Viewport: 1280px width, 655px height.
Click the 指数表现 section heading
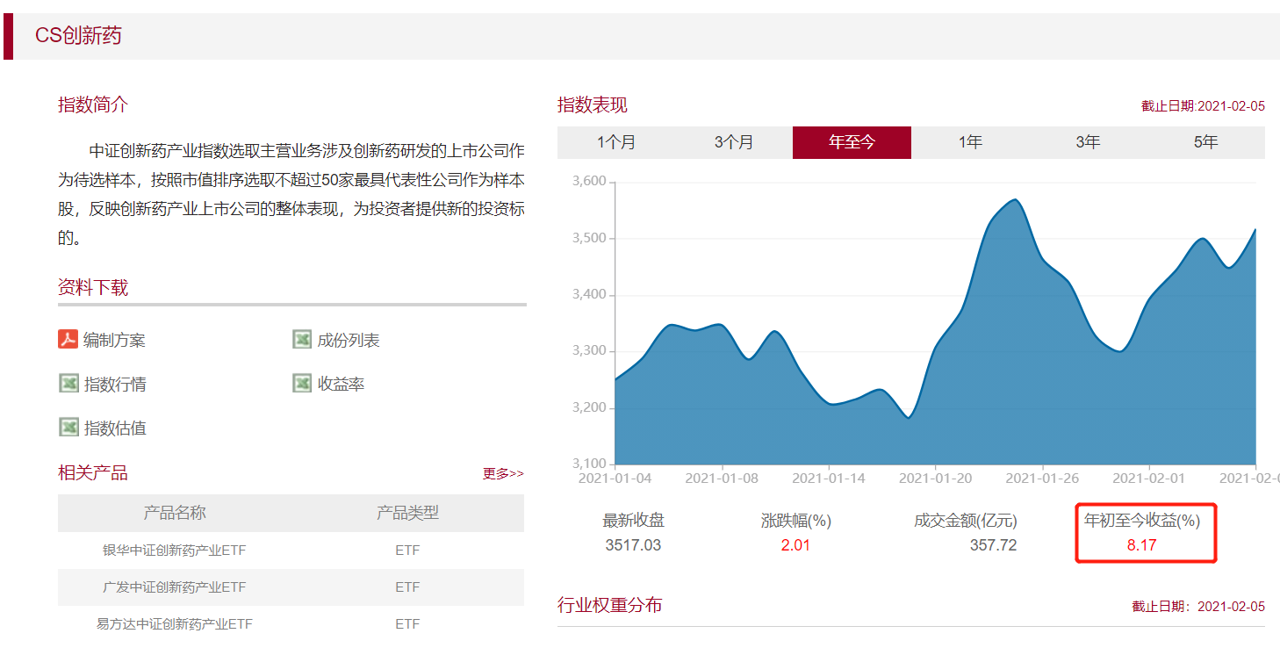tap(593, 105)
